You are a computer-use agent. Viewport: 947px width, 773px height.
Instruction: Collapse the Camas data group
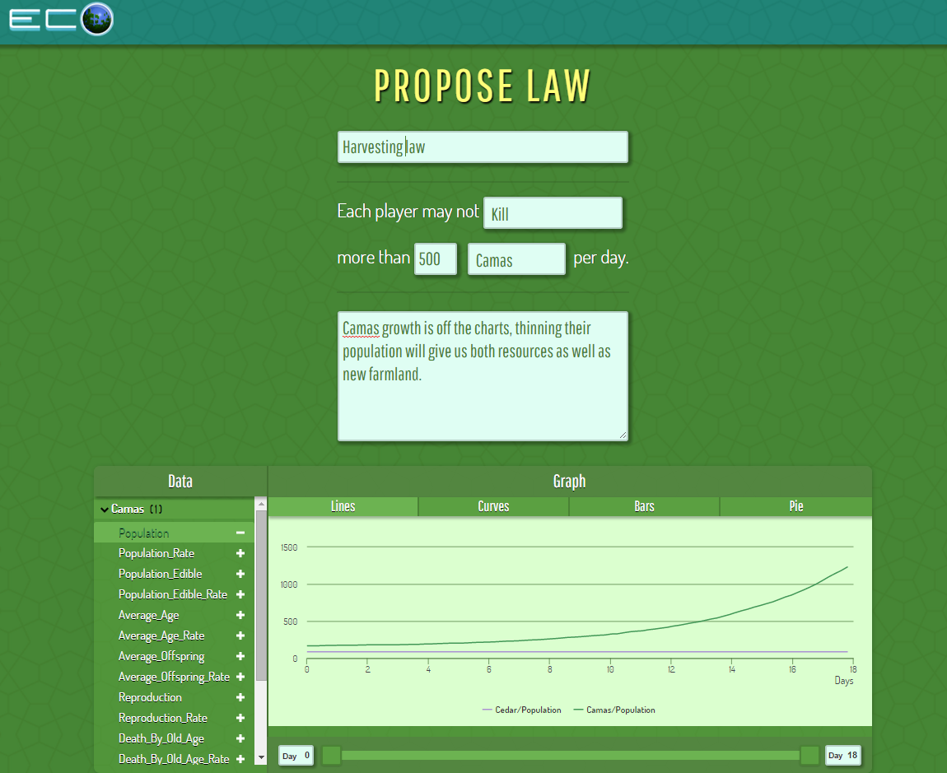[x=105, y=510]
